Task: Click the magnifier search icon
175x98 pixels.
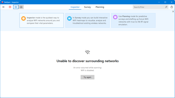Action: [x=166, y=7]
